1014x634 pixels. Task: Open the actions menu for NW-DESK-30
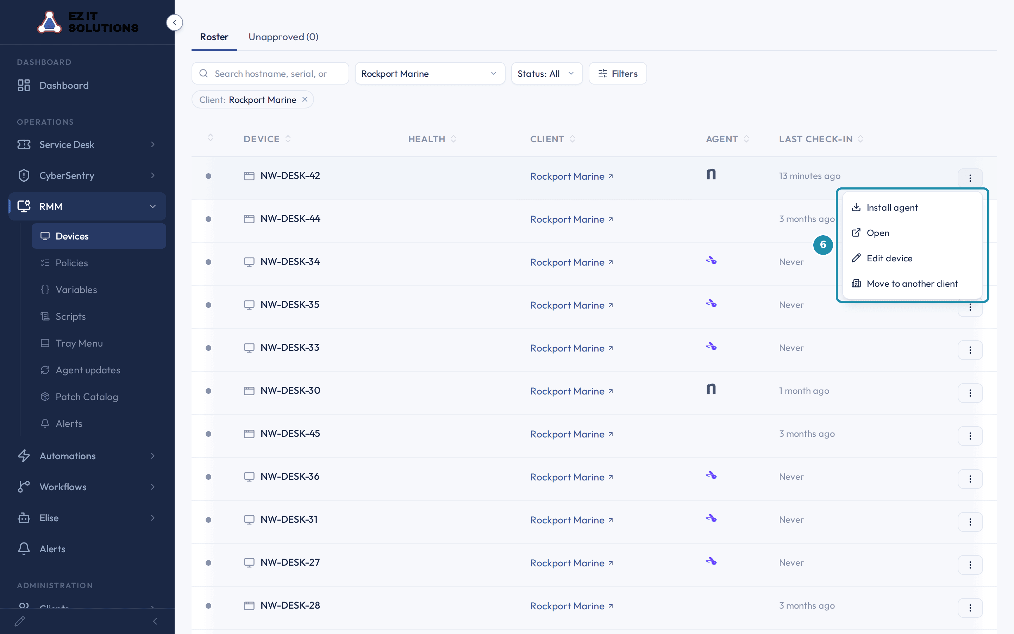tap(970, 393)
